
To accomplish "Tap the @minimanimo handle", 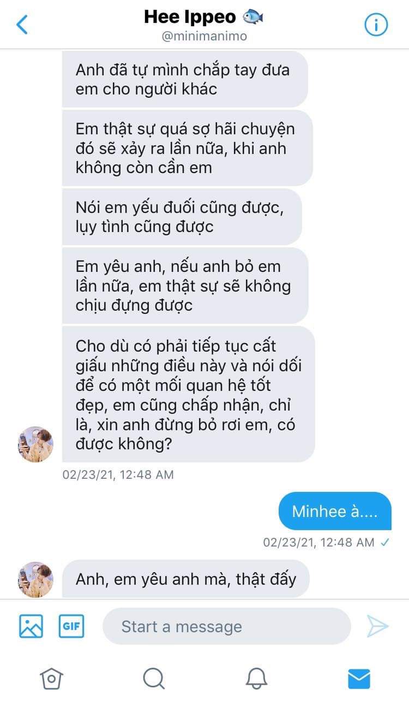I will coord(204,36).
